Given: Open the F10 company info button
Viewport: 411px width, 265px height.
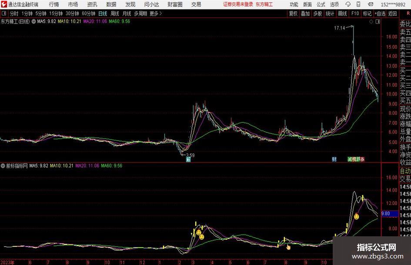Looking at the screenshot, I should pos(355,13).
